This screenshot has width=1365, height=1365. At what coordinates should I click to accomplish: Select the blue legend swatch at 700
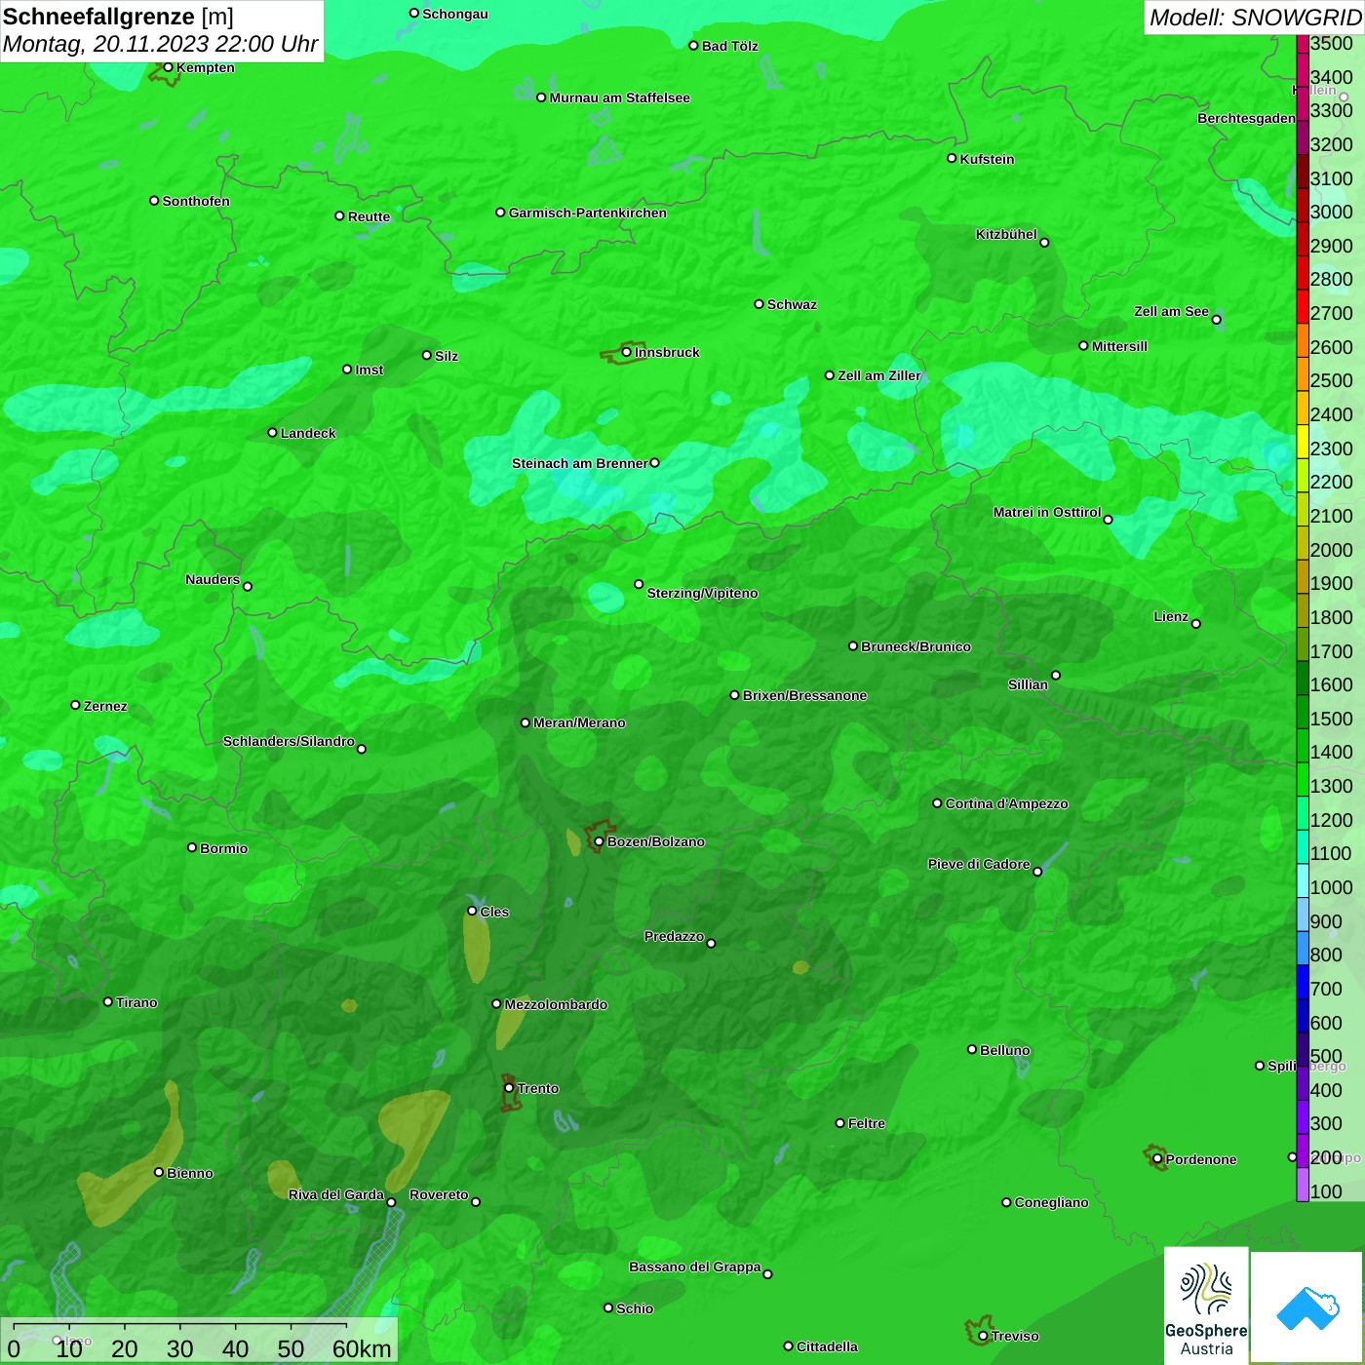tap(1303, 982)
